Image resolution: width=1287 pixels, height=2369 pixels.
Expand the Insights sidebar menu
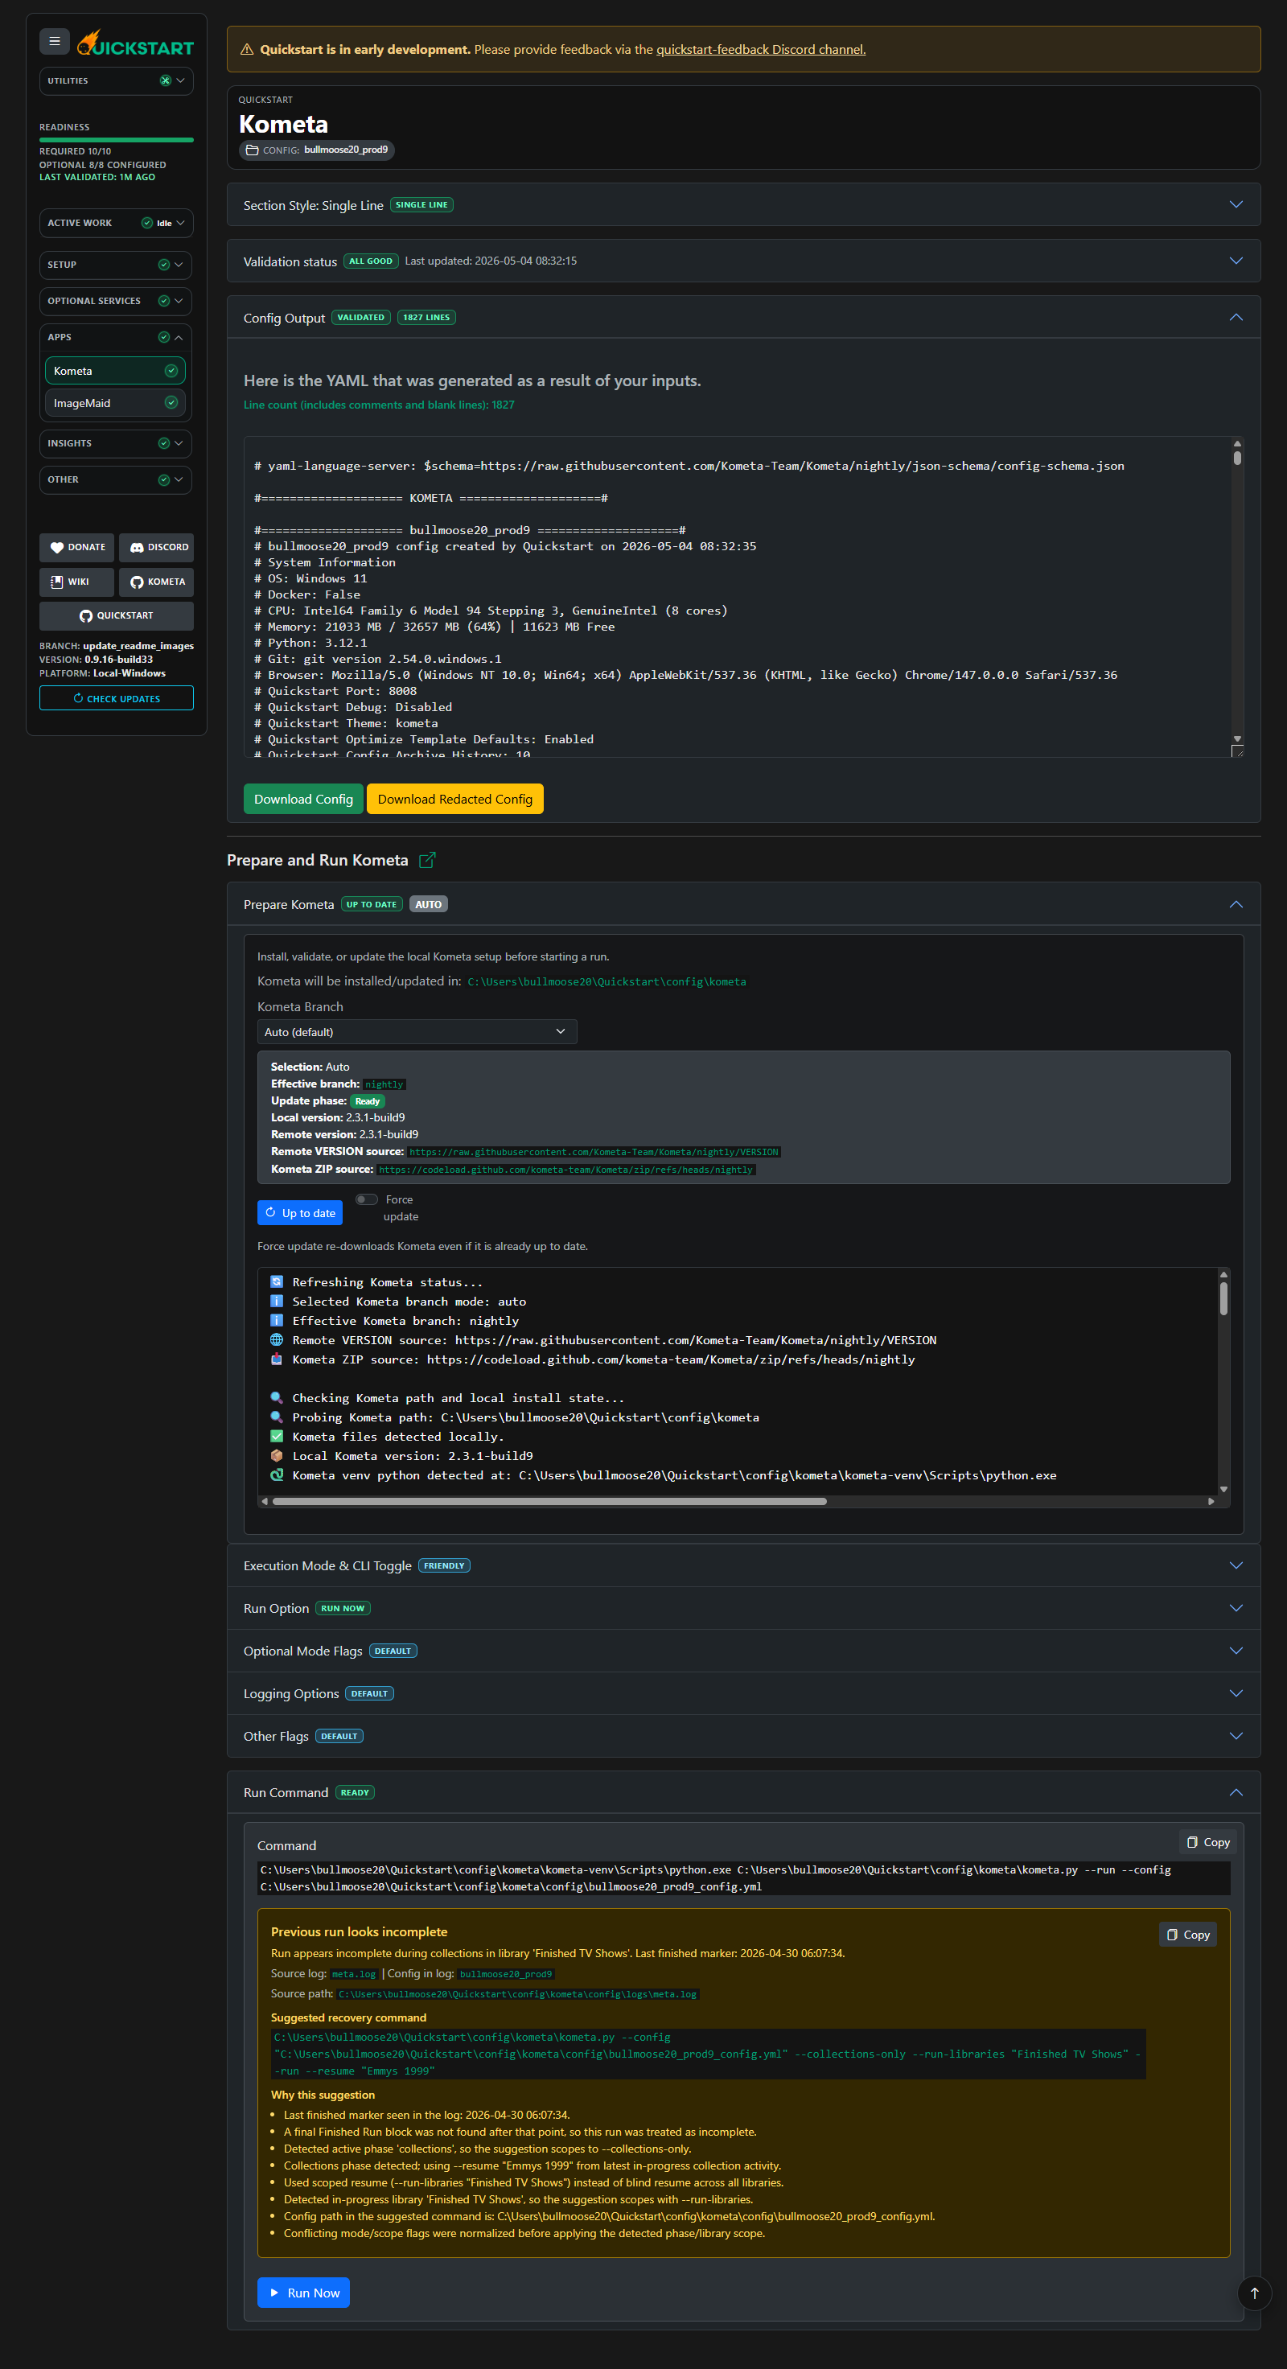117,443
